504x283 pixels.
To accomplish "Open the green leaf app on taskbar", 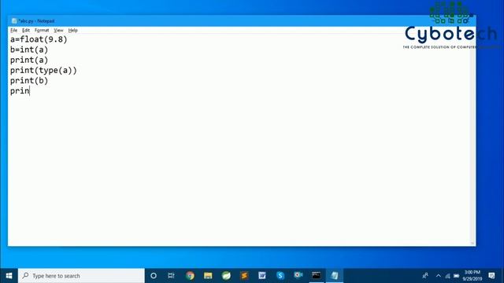I will 226,276.
